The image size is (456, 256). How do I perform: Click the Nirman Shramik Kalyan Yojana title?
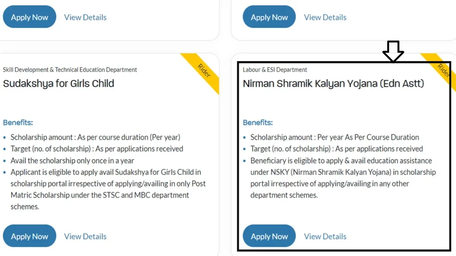tap(334, 83)
